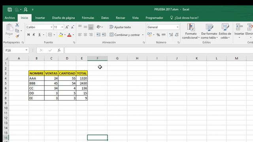This screenshot has height=142, width=253.
Task: Switch to the Revisar tab
Action: pos(120,18)
